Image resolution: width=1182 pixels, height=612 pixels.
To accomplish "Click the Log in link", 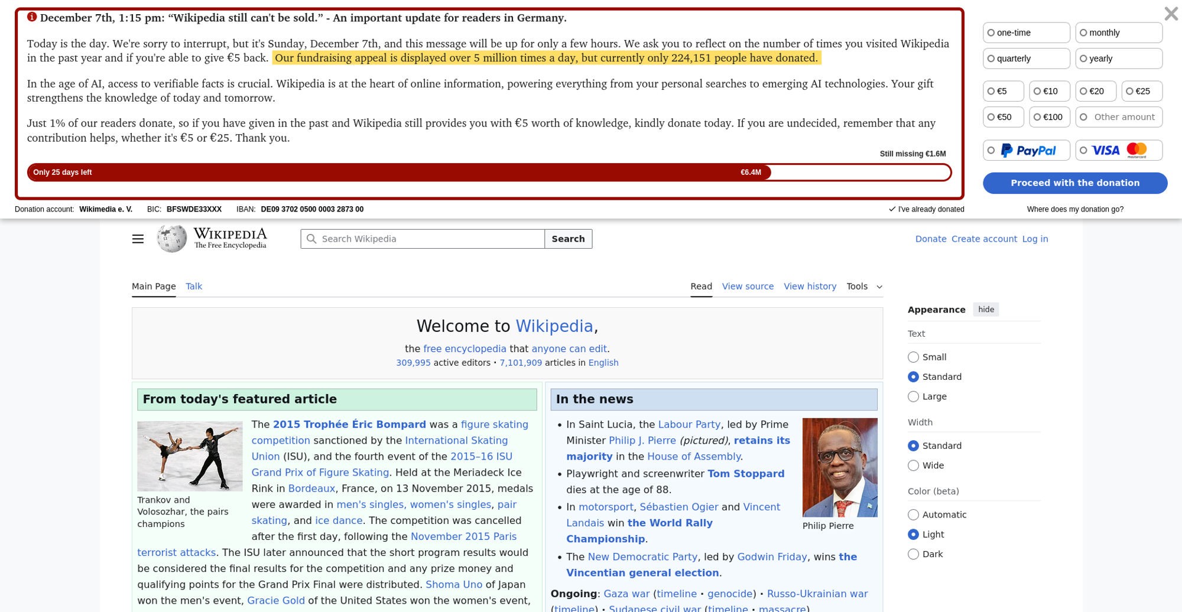I will point(1035,239).
